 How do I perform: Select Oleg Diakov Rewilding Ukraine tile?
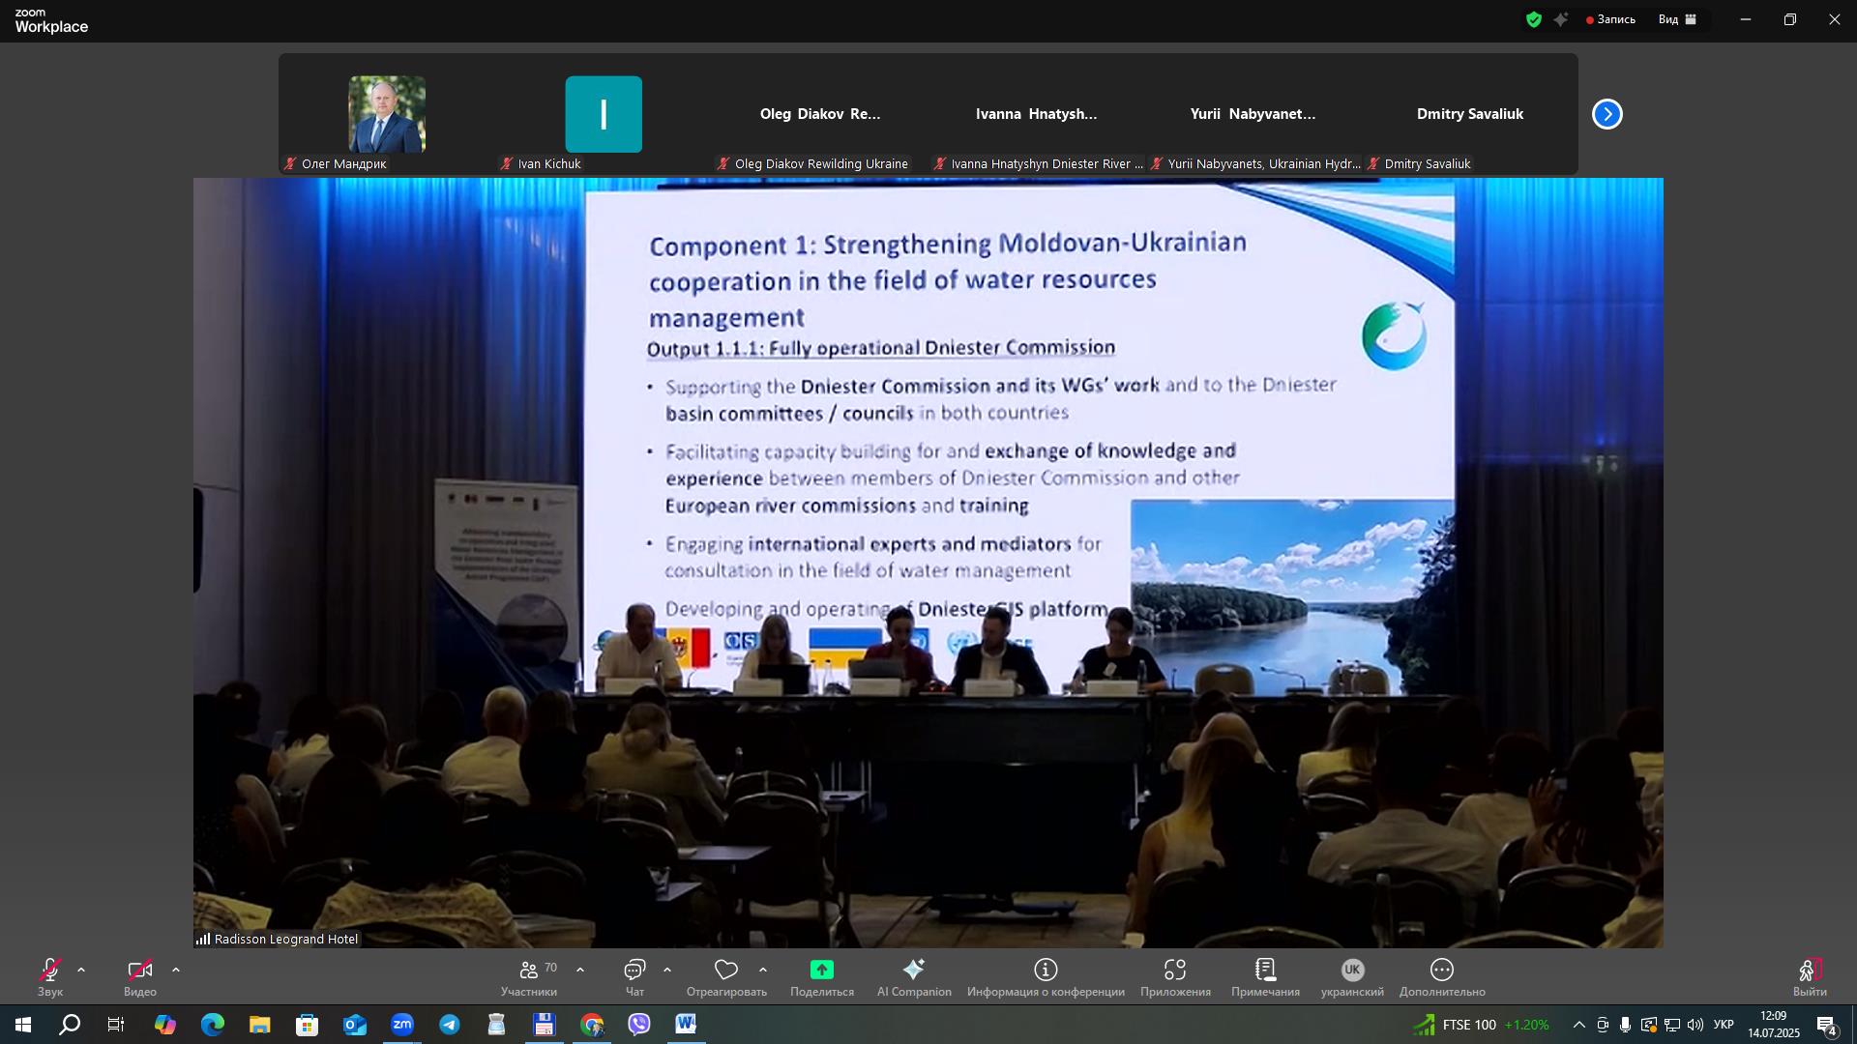click(x=820, y=114)
